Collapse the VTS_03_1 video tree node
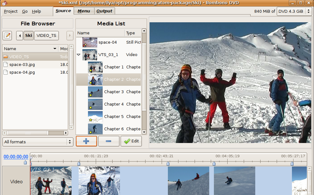This screenshot has width=314, height=195. (x=78, y=55)
